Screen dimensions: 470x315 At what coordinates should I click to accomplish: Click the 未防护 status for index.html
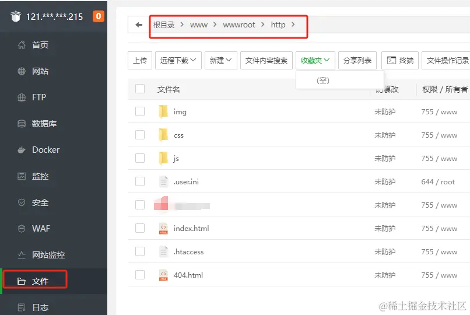385,229
